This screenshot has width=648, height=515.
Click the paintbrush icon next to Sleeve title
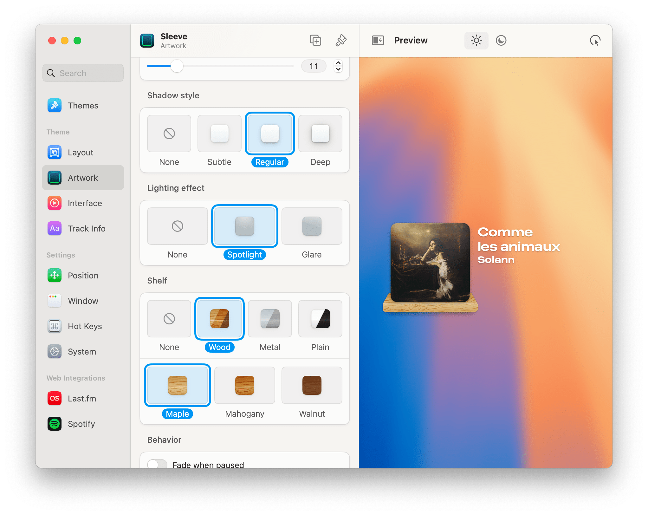341,41
